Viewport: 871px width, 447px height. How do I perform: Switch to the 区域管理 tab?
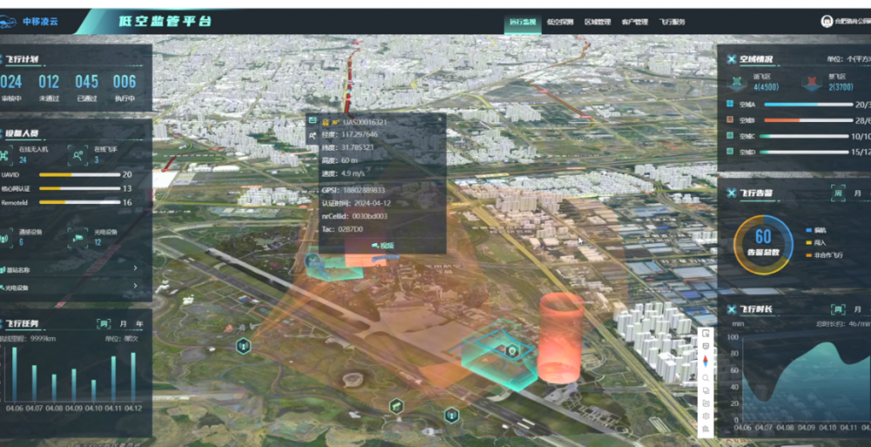coord(598,21)
